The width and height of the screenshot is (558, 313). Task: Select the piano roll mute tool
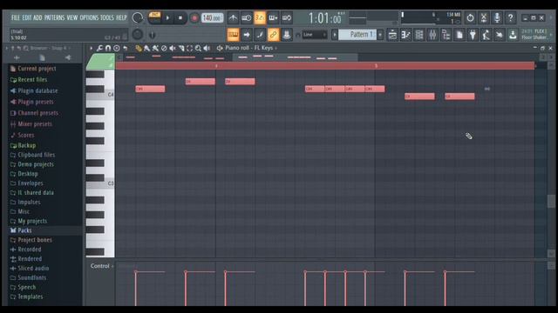pyautogui.click(x=173, y=48)
